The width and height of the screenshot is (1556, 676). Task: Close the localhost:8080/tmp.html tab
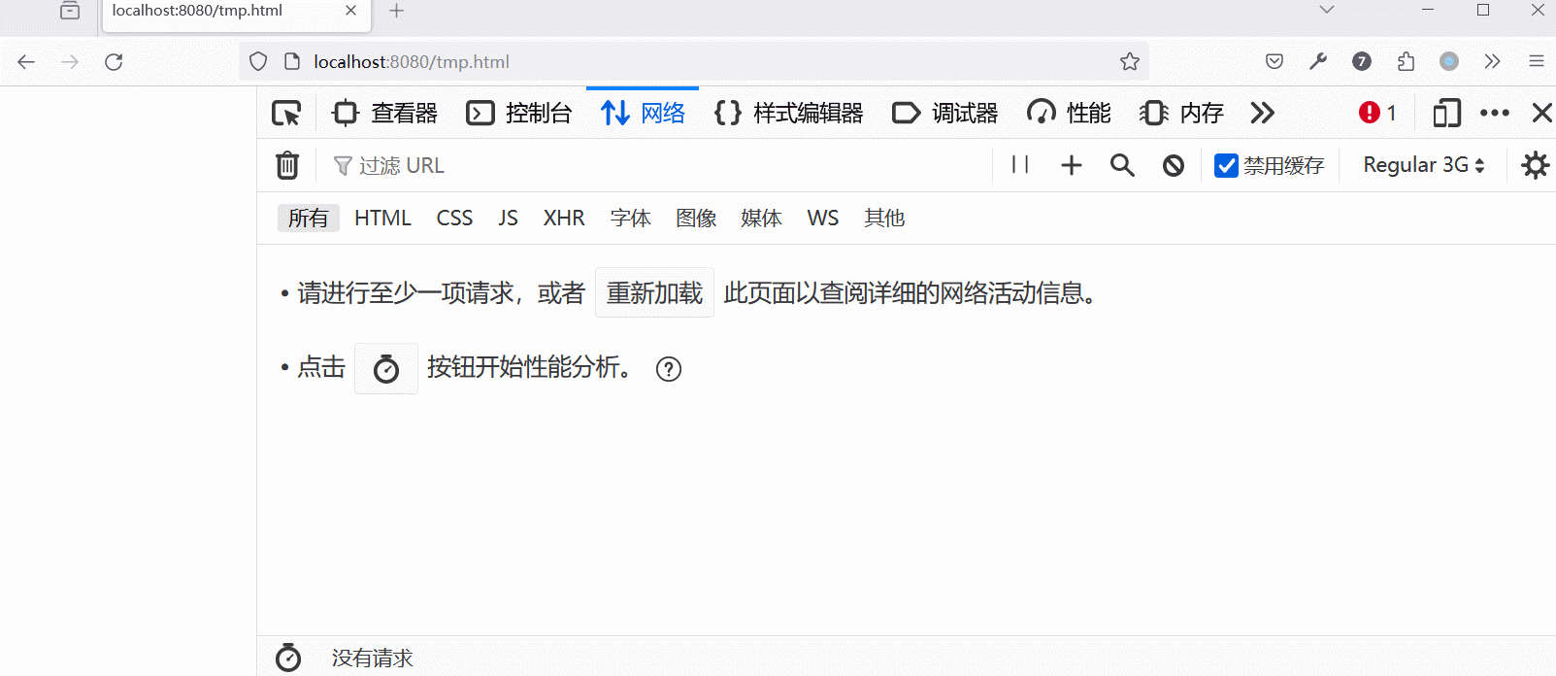(x=351, y=11)
